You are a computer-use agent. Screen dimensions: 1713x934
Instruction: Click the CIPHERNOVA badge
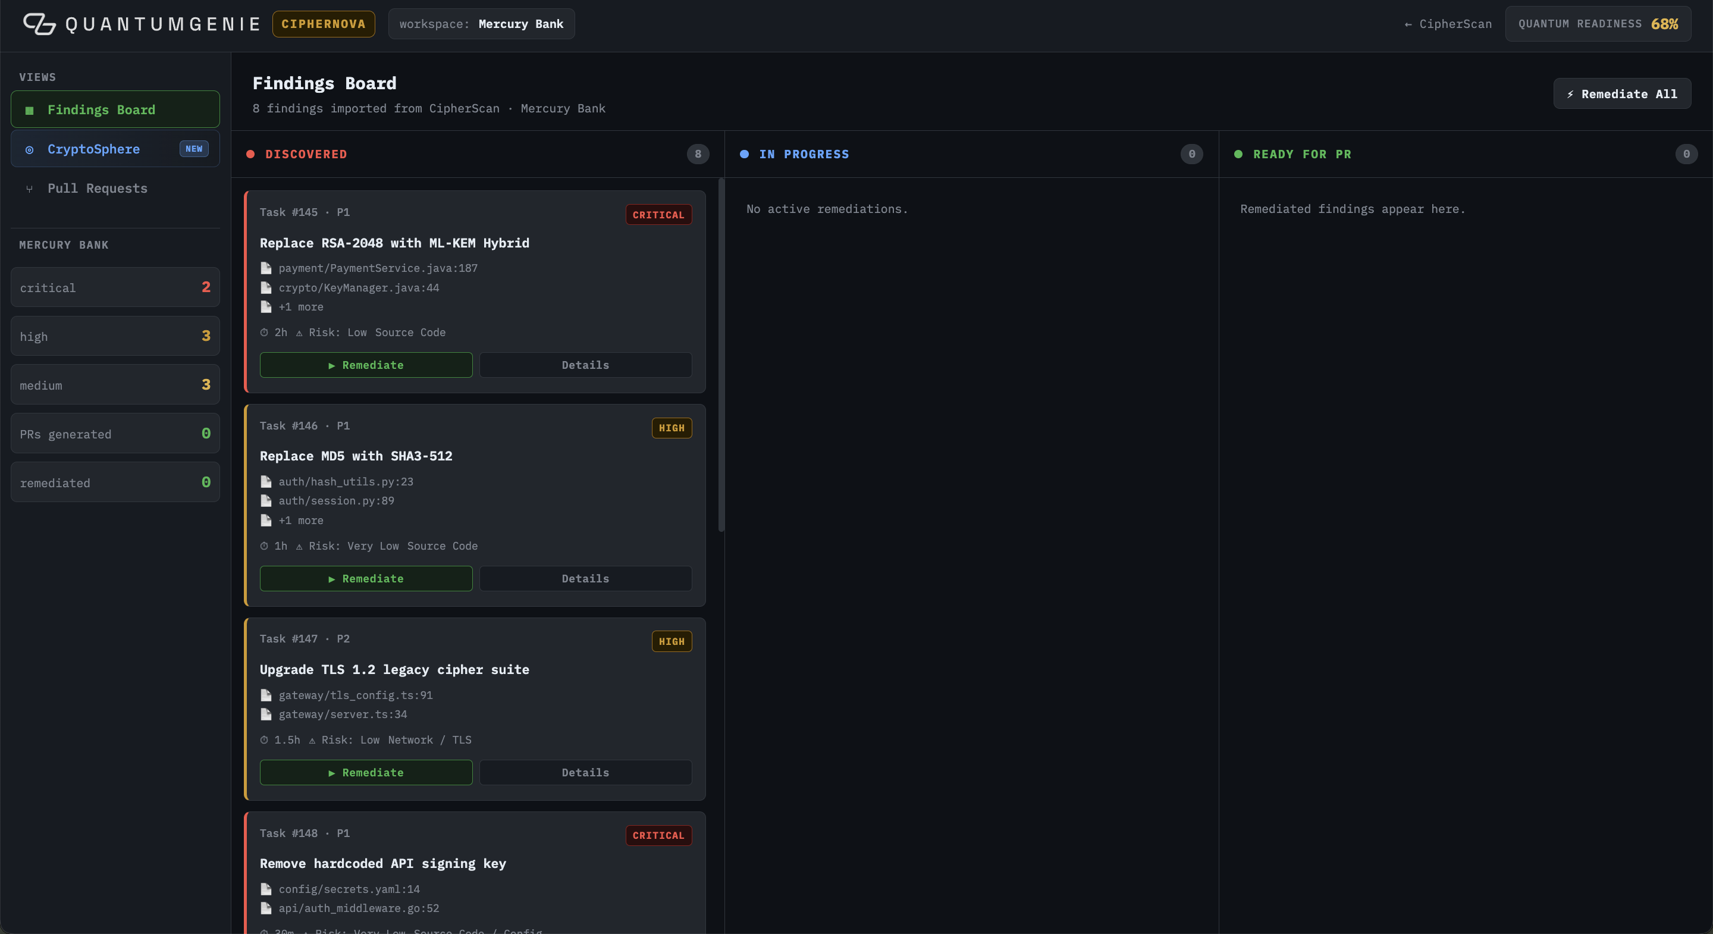323,24
